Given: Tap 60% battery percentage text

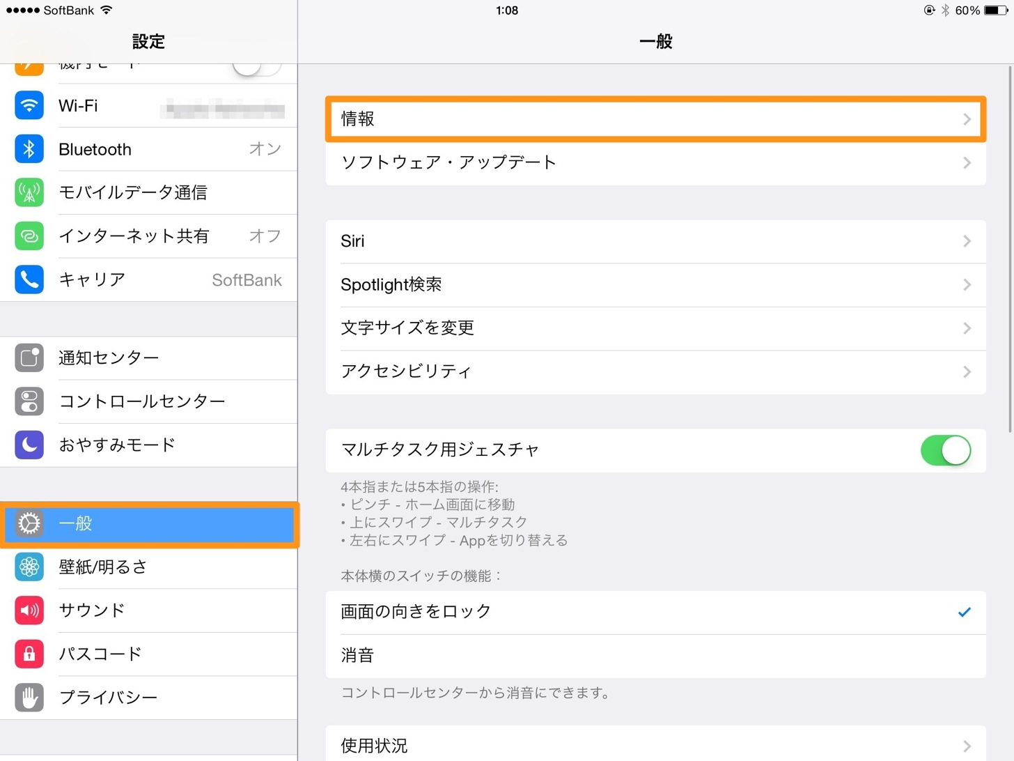Looking at the screenshot, I should (x=967, y=10).
